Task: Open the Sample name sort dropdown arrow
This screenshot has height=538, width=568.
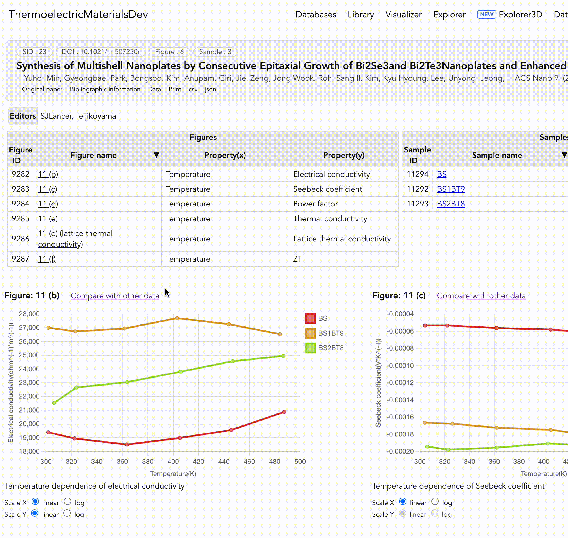Action: click(564, 155)
